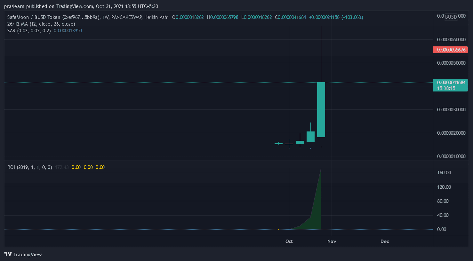Click the red 0.0000055676 price label
Viewport: 473px width, 261px height.
(x=450, y=50)
